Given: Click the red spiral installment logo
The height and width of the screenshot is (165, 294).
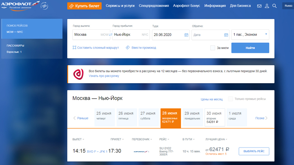Looking at the screenshot, I should 78,74.
